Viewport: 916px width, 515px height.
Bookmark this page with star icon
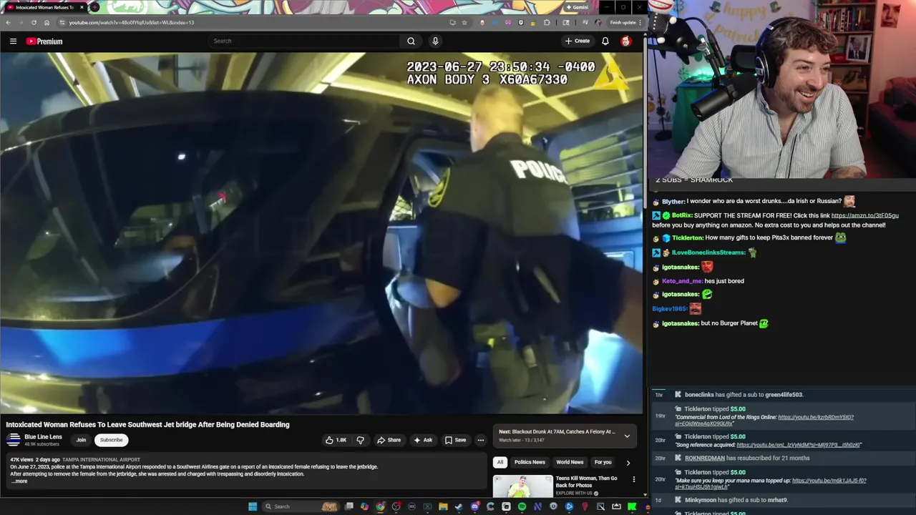464,22
